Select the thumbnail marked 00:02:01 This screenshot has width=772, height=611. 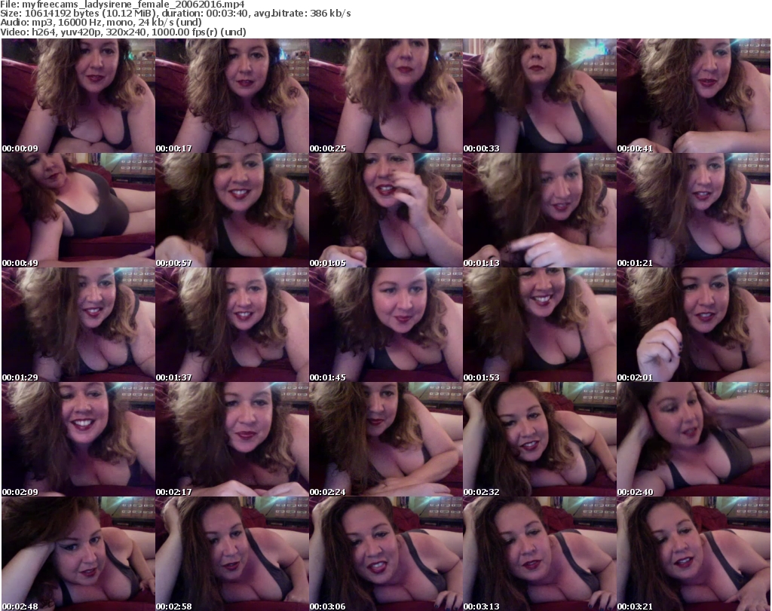tap(694, 325)
